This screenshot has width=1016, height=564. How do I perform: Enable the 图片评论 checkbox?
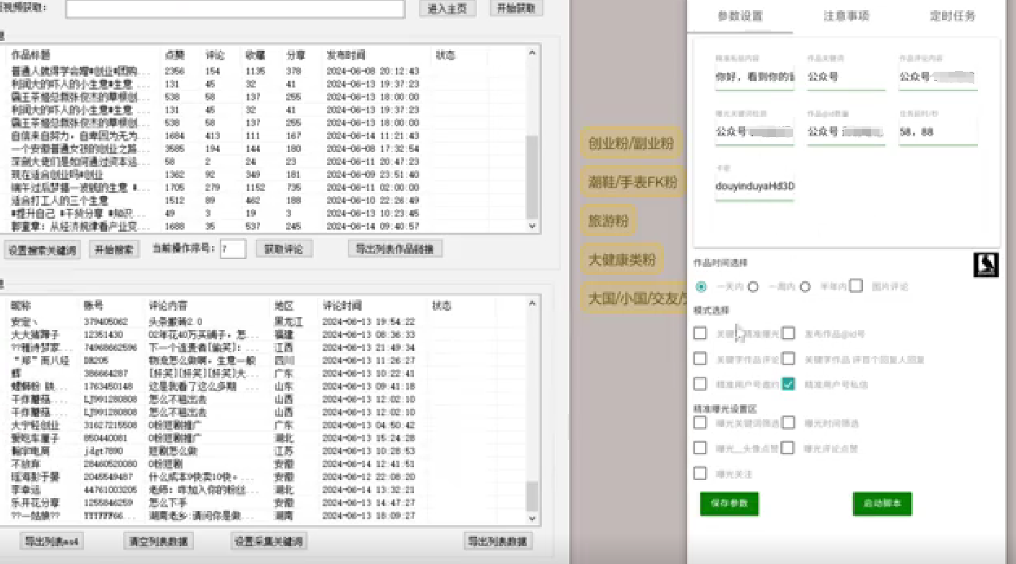[x=856, y=286]
